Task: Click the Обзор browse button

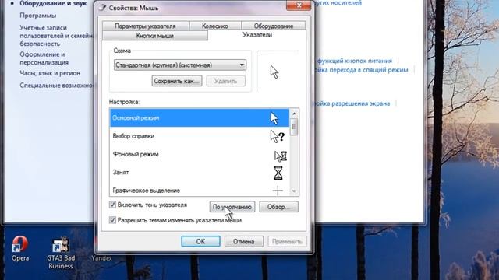Action: pos(278,207)
